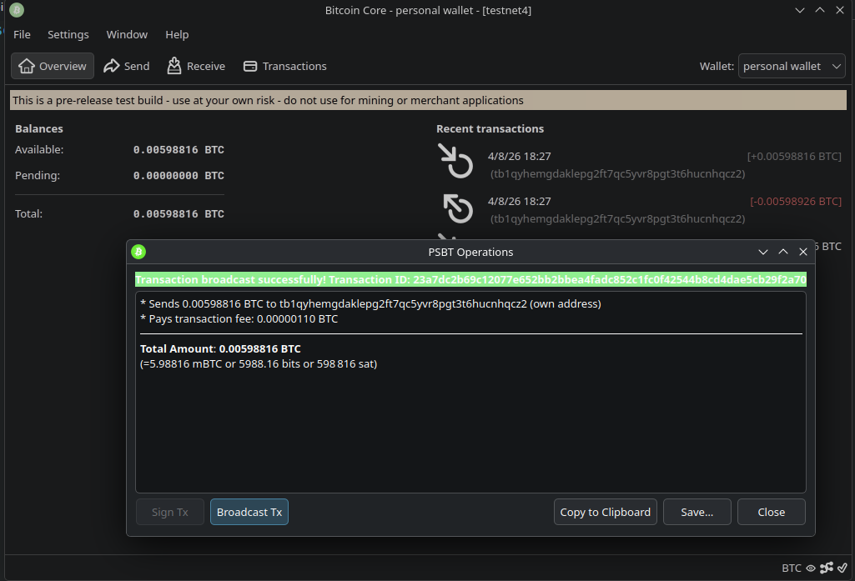Open the Settings menu

(x=68, y=34)
